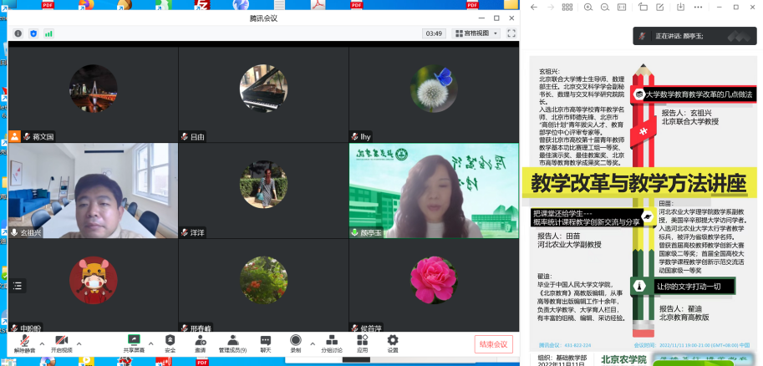
Task: Open more options (...) in image viewer
Action: tap(698, 8)
